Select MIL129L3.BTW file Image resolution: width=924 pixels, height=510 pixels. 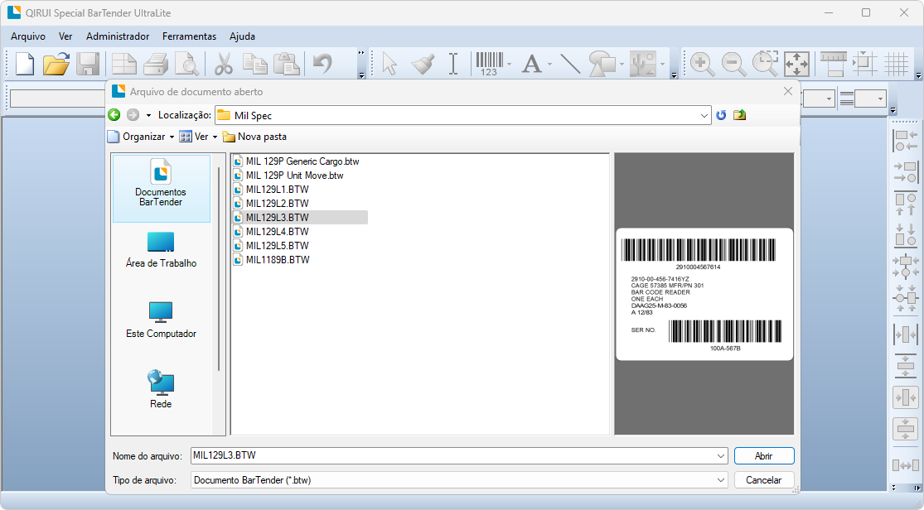point(300,217)
